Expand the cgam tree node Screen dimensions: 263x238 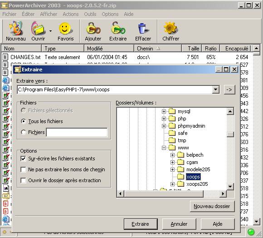pos(173,162)
